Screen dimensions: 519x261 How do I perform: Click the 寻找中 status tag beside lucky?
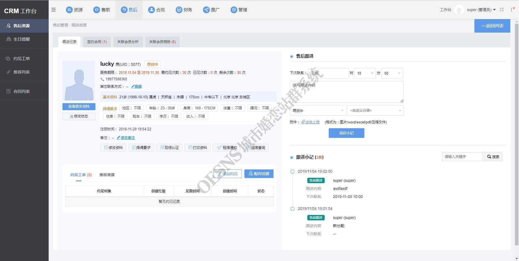coord(152,65)
